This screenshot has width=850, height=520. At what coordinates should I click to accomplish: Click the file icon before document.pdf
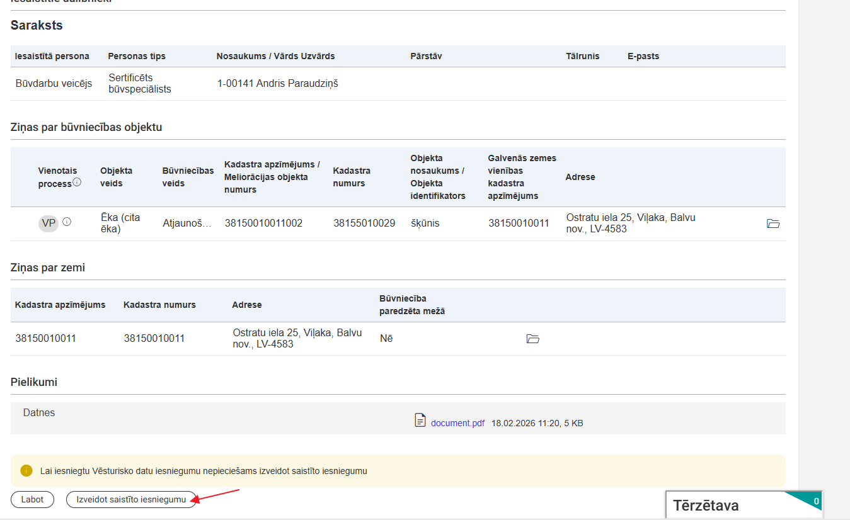(x=420, y=421)
